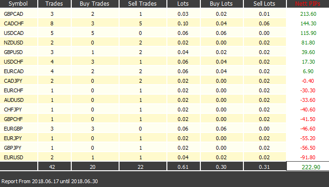Screen dimensions: 329x187
Task: Click CADCHF Sell Lots value 0.06
Action: (264, 23)
